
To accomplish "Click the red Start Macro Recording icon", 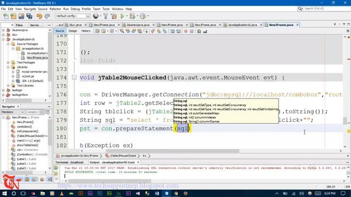I will pyautogui.click(x=185, y=31).
